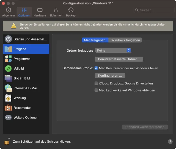Select the Mac freigeben tab
The image size is (176, 149).
point(95,40)
